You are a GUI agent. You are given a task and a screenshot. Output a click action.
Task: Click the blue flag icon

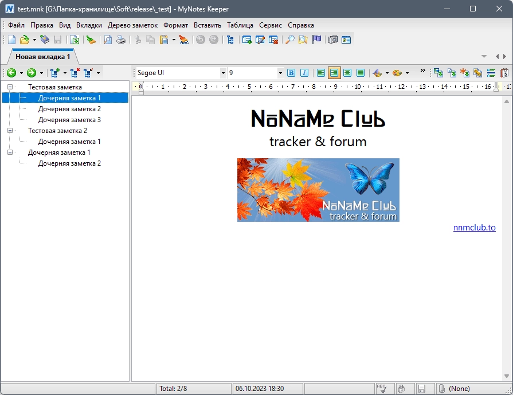316,40
